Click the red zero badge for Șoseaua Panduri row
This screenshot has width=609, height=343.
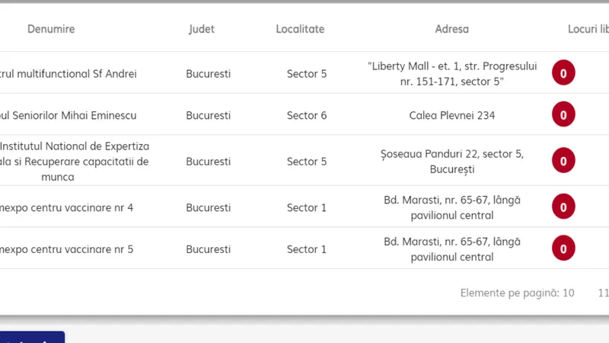[x=563, y=160]
